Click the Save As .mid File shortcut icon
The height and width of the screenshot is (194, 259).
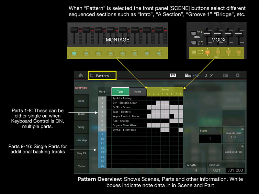click(x=242, y=129)
